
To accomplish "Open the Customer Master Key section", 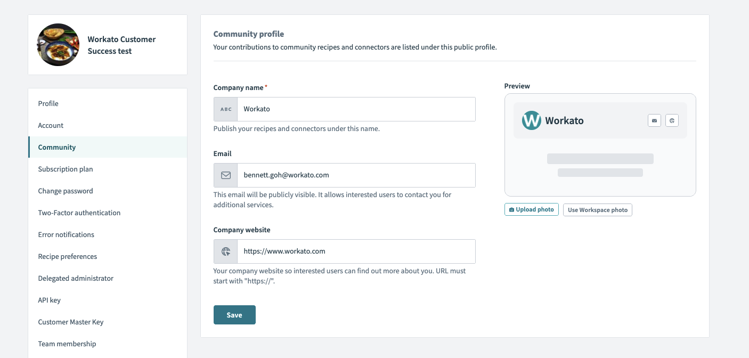I will (70, 322).
